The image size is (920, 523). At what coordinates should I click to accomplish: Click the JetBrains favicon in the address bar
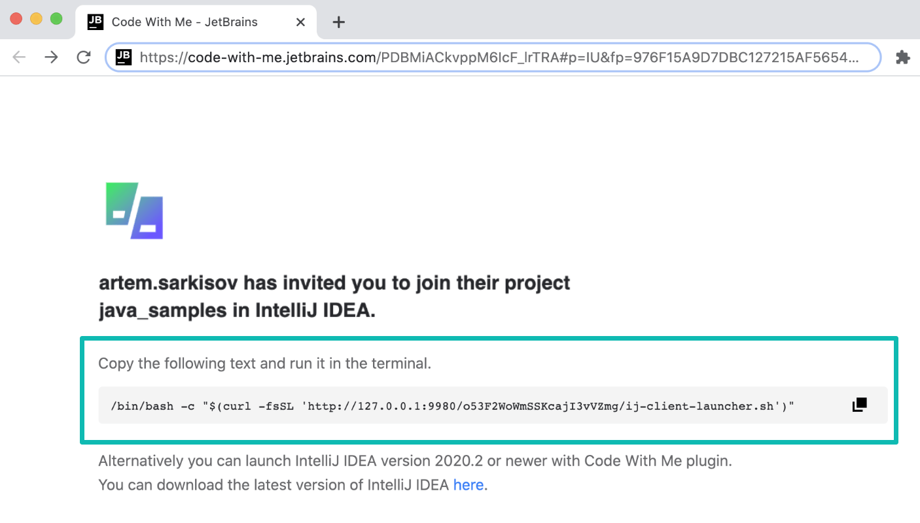pos(123,57)
